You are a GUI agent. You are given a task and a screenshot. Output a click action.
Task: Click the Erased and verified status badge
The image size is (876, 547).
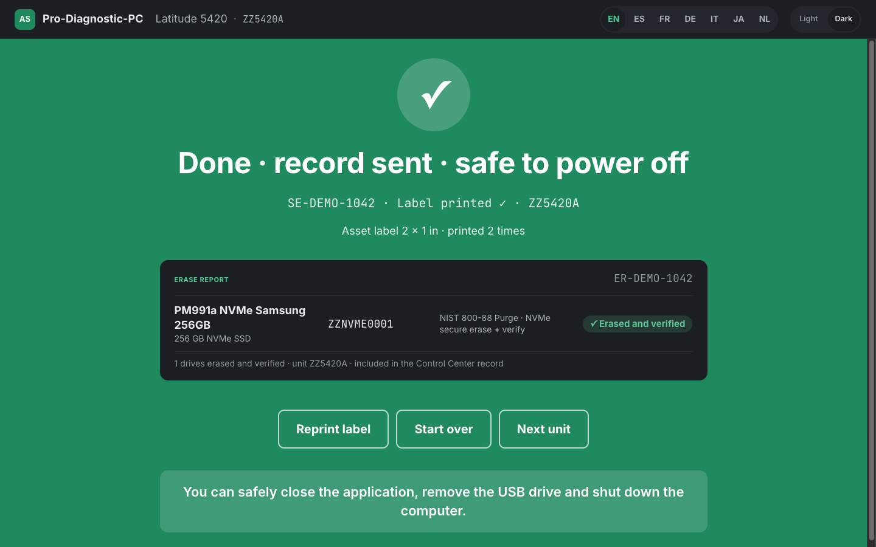638,324
